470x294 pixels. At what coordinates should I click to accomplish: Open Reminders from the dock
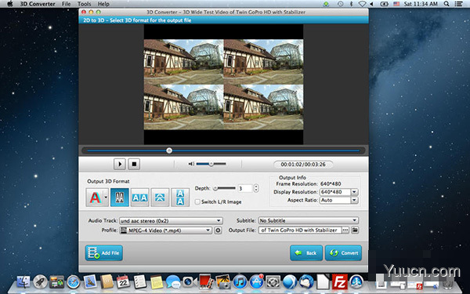click(139, 282)
